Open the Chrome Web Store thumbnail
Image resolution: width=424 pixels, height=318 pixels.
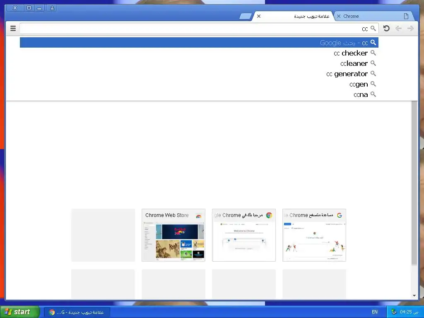(173, 235)
